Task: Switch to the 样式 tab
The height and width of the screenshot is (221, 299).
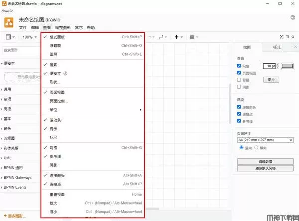Action: tap(277, 47)
